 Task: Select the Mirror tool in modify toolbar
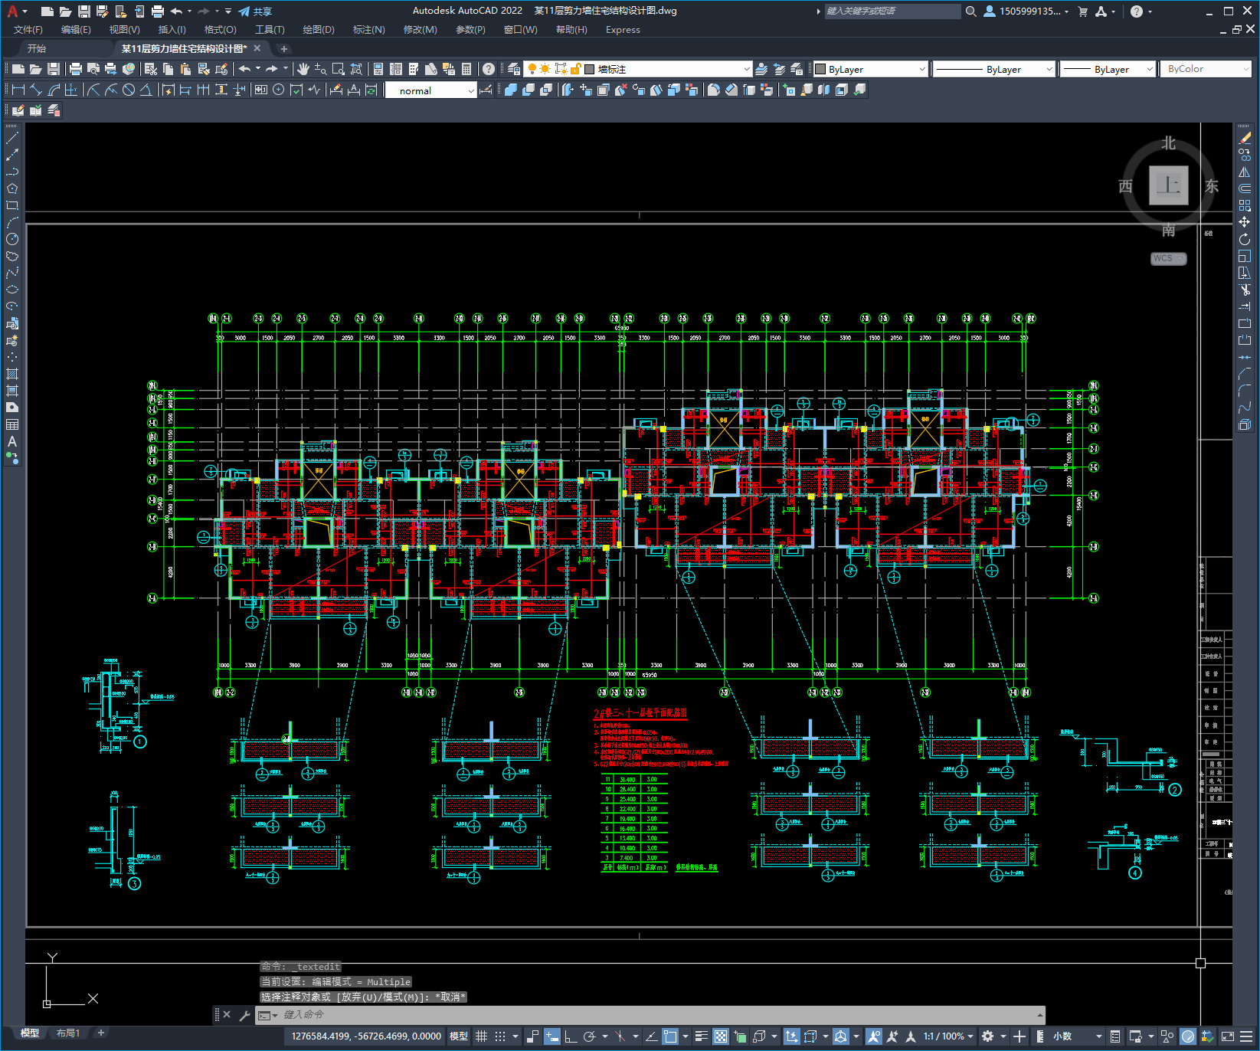[1245, 172]
